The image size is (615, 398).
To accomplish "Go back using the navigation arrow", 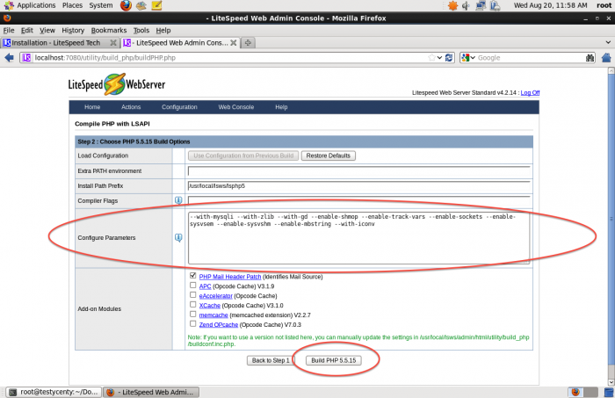I will click(9, 58).
